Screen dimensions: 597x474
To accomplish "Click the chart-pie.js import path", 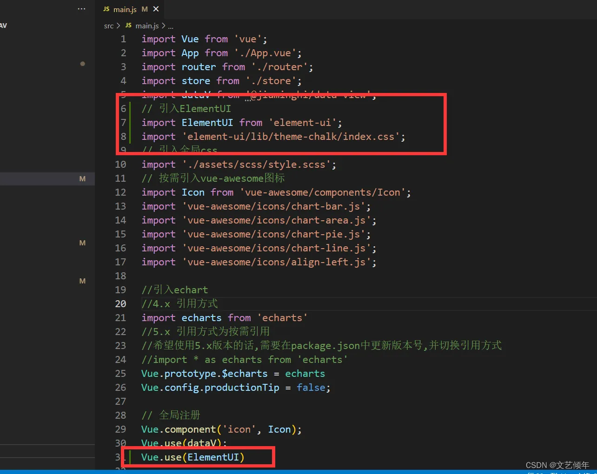I will [274, 234].
